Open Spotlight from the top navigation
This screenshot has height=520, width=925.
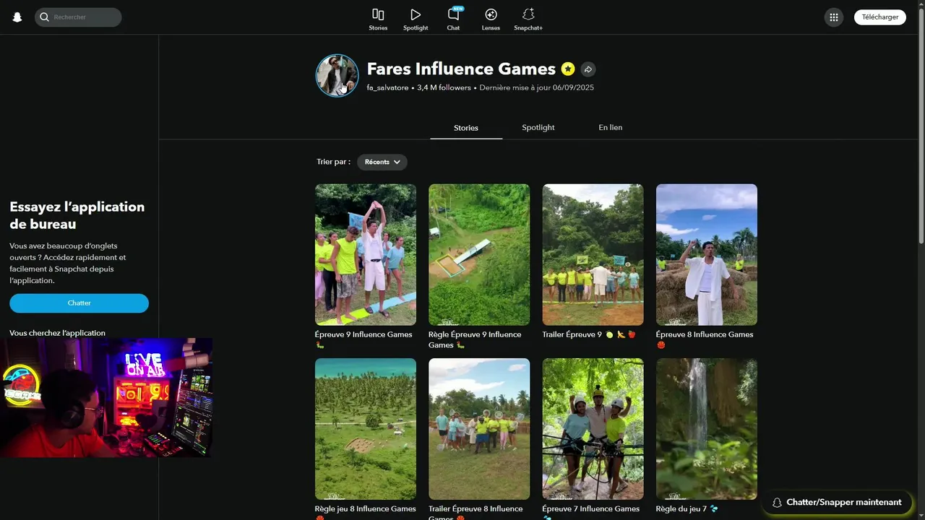[416, 19]
